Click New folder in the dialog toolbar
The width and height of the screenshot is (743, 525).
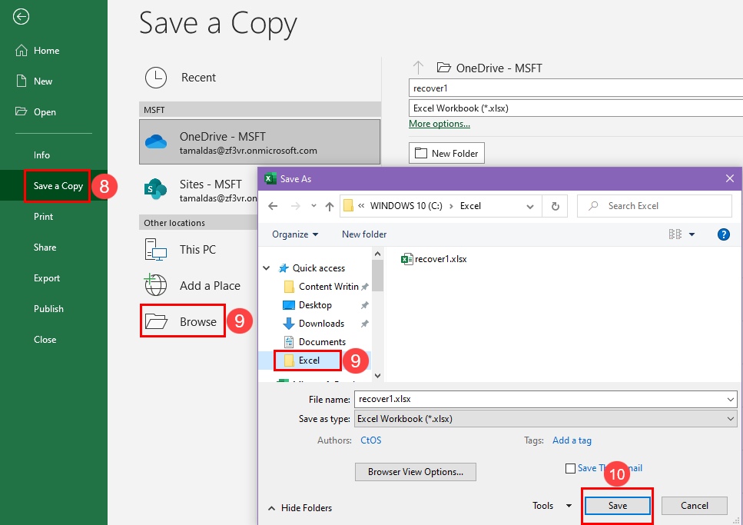coord(364,234)
